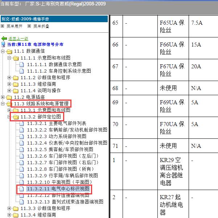Click the page icon of 11.3.2.3 动力系统部件视图

pos(21,137)
